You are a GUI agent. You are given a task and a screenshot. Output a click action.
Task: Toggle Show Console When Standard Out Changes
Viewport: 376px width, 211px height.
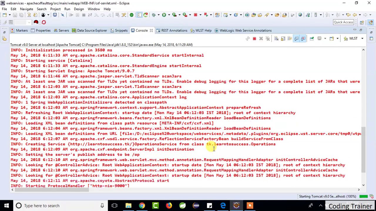click(297, 38)
